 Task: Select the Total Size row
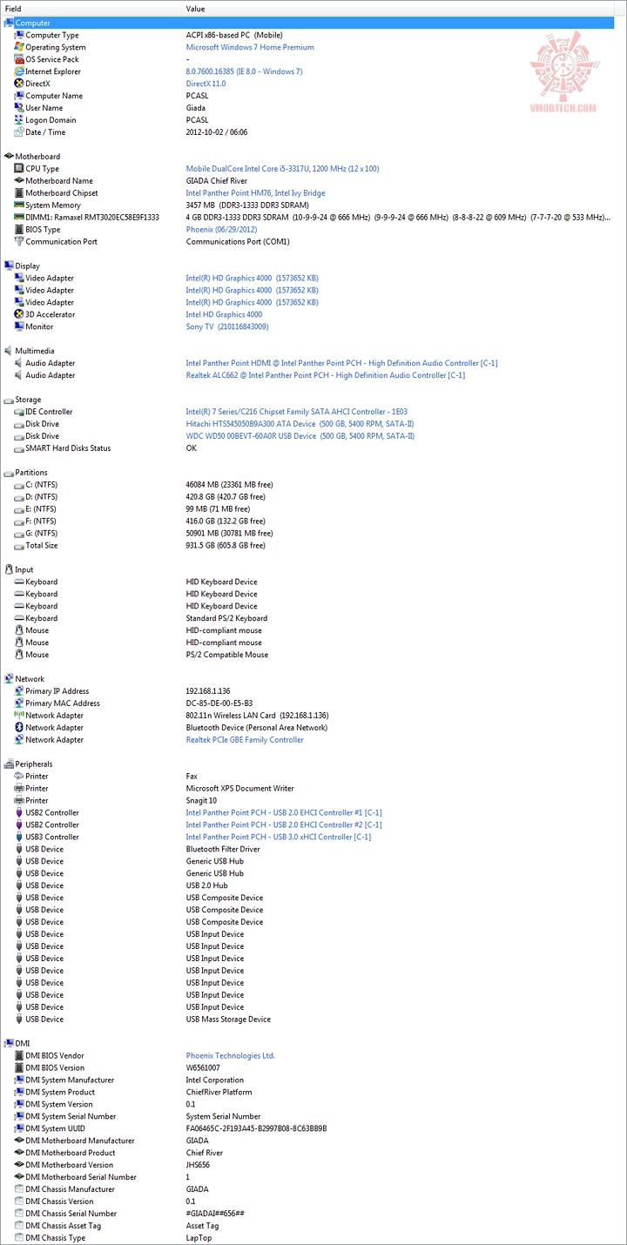pos(313,546)
